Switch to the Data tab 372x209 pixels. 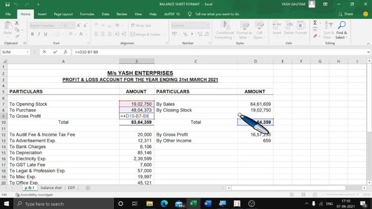click(105, 14)
